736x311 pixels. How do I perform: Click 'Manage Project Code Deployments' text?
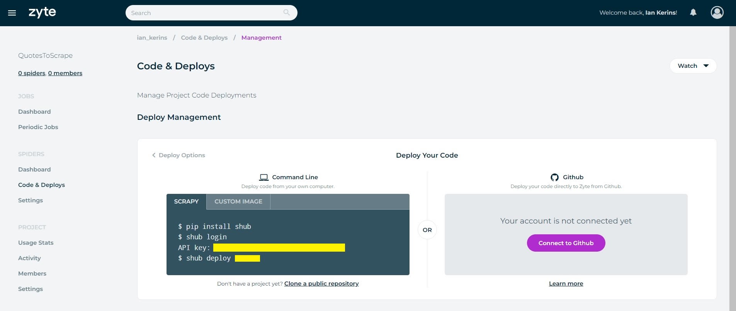[x=197, y=95]
